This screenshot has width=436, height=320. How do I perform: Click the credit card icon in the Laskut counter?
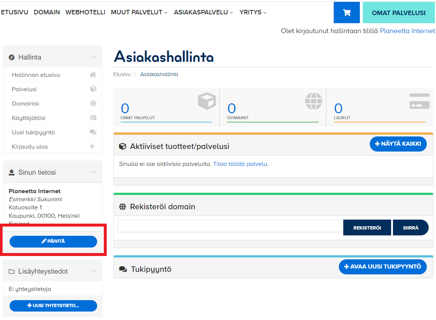419,101
